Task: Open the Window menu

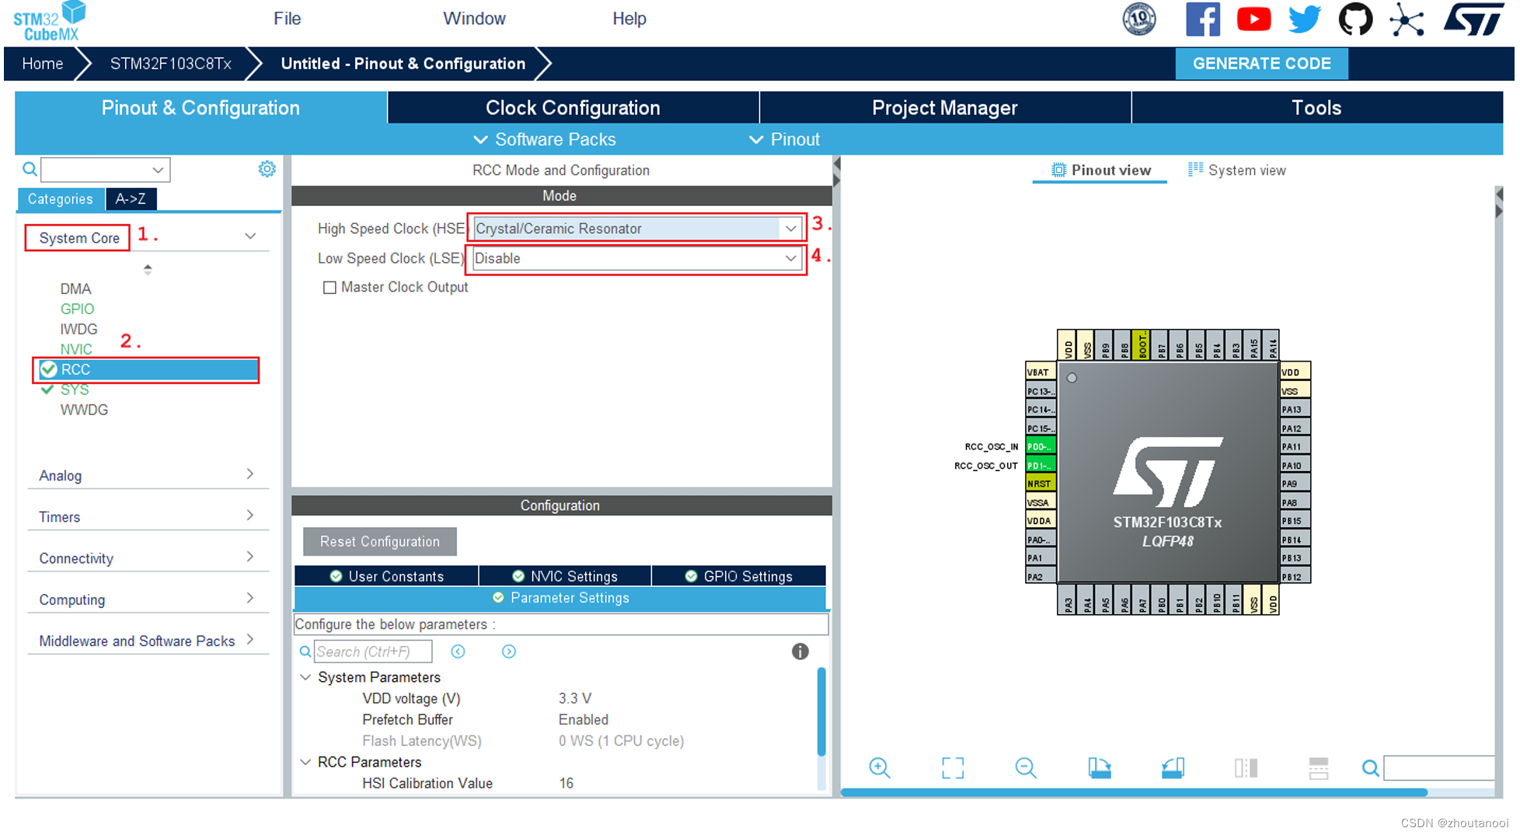Action: tap(474, 19)
